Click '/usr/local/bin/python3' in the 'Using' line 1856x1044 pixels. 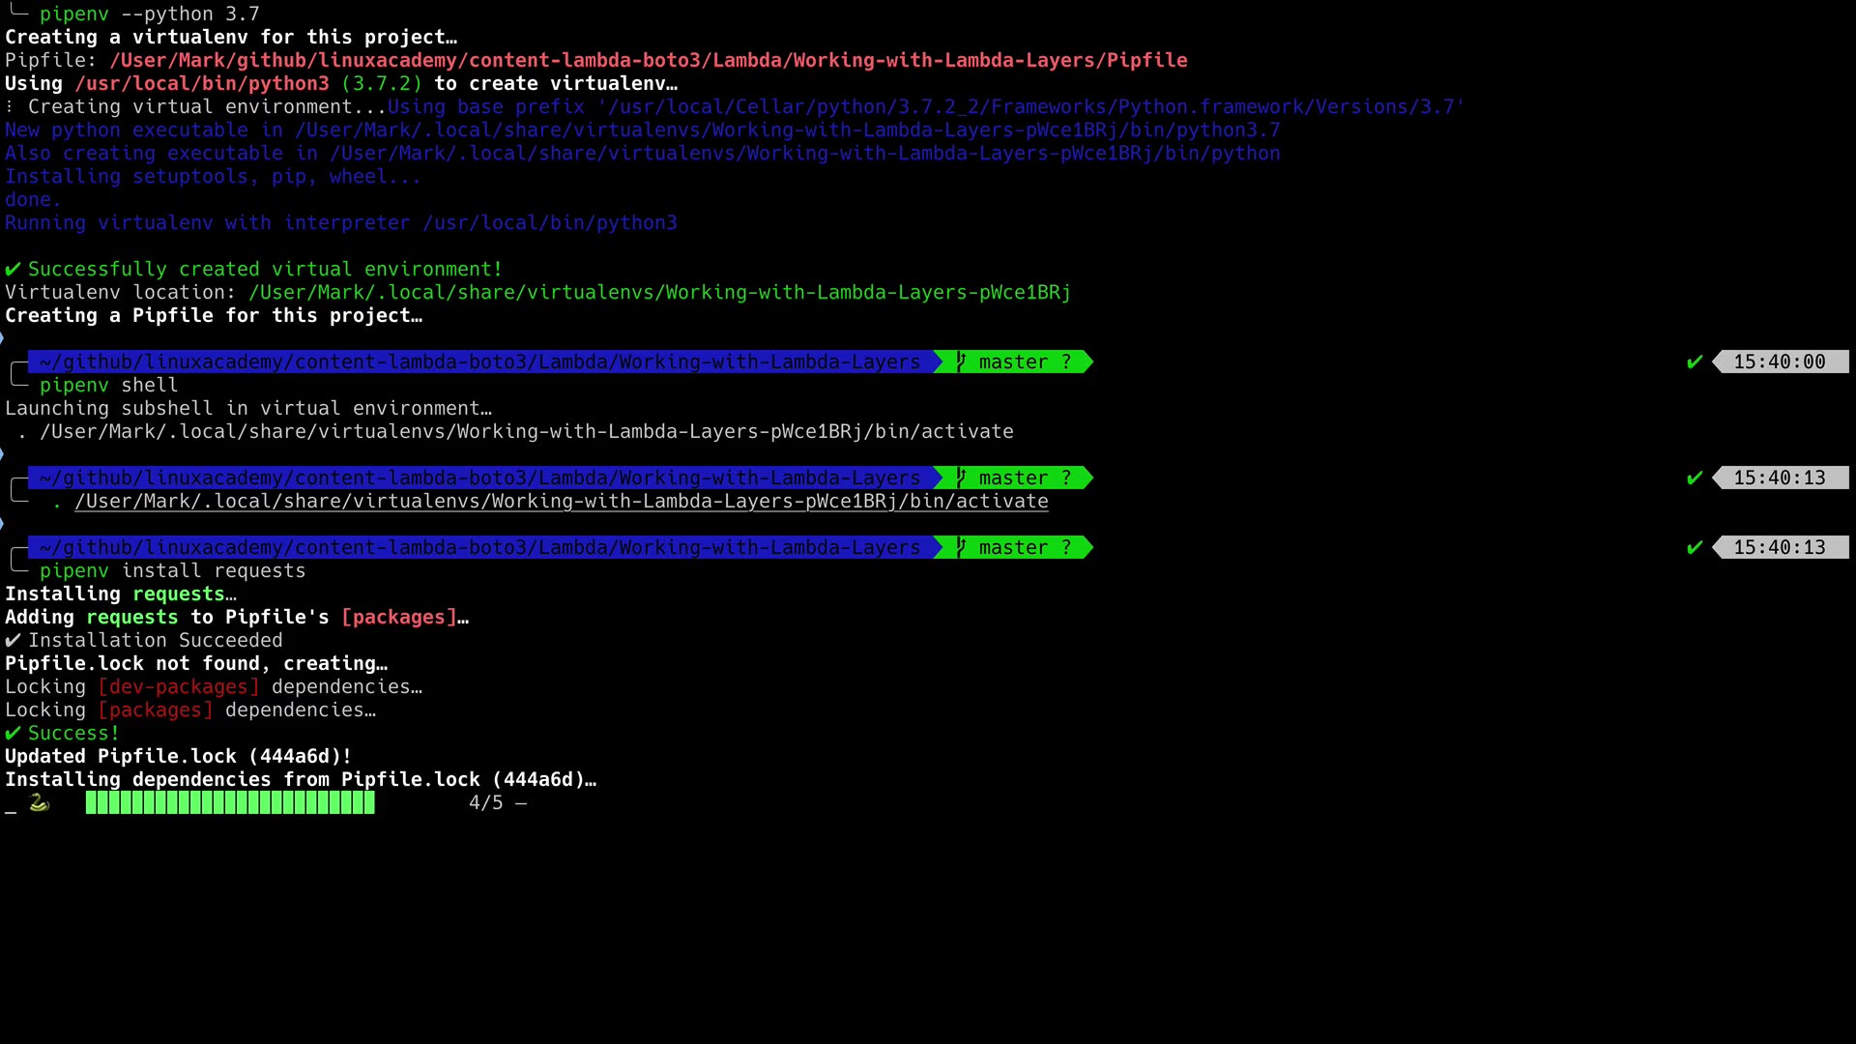pos(201,83)
